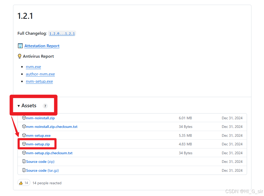264x196 pixels.
Task: Click the 1.2.1 release title
Action: click(25, 16)
